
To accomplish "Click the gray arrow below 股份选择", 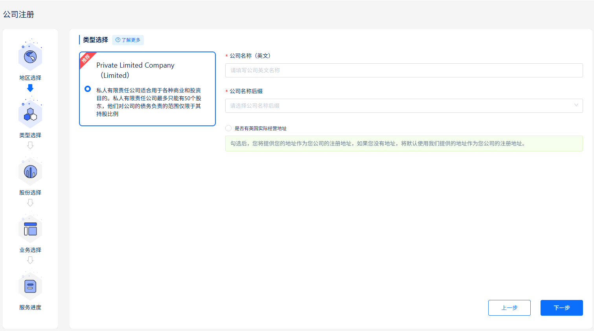I will point(30,203).
